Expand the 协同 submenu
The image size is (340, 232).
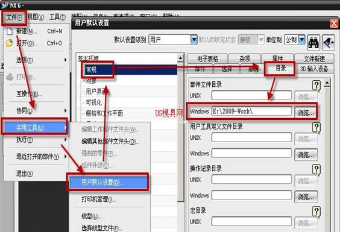[x=65, y=111]
